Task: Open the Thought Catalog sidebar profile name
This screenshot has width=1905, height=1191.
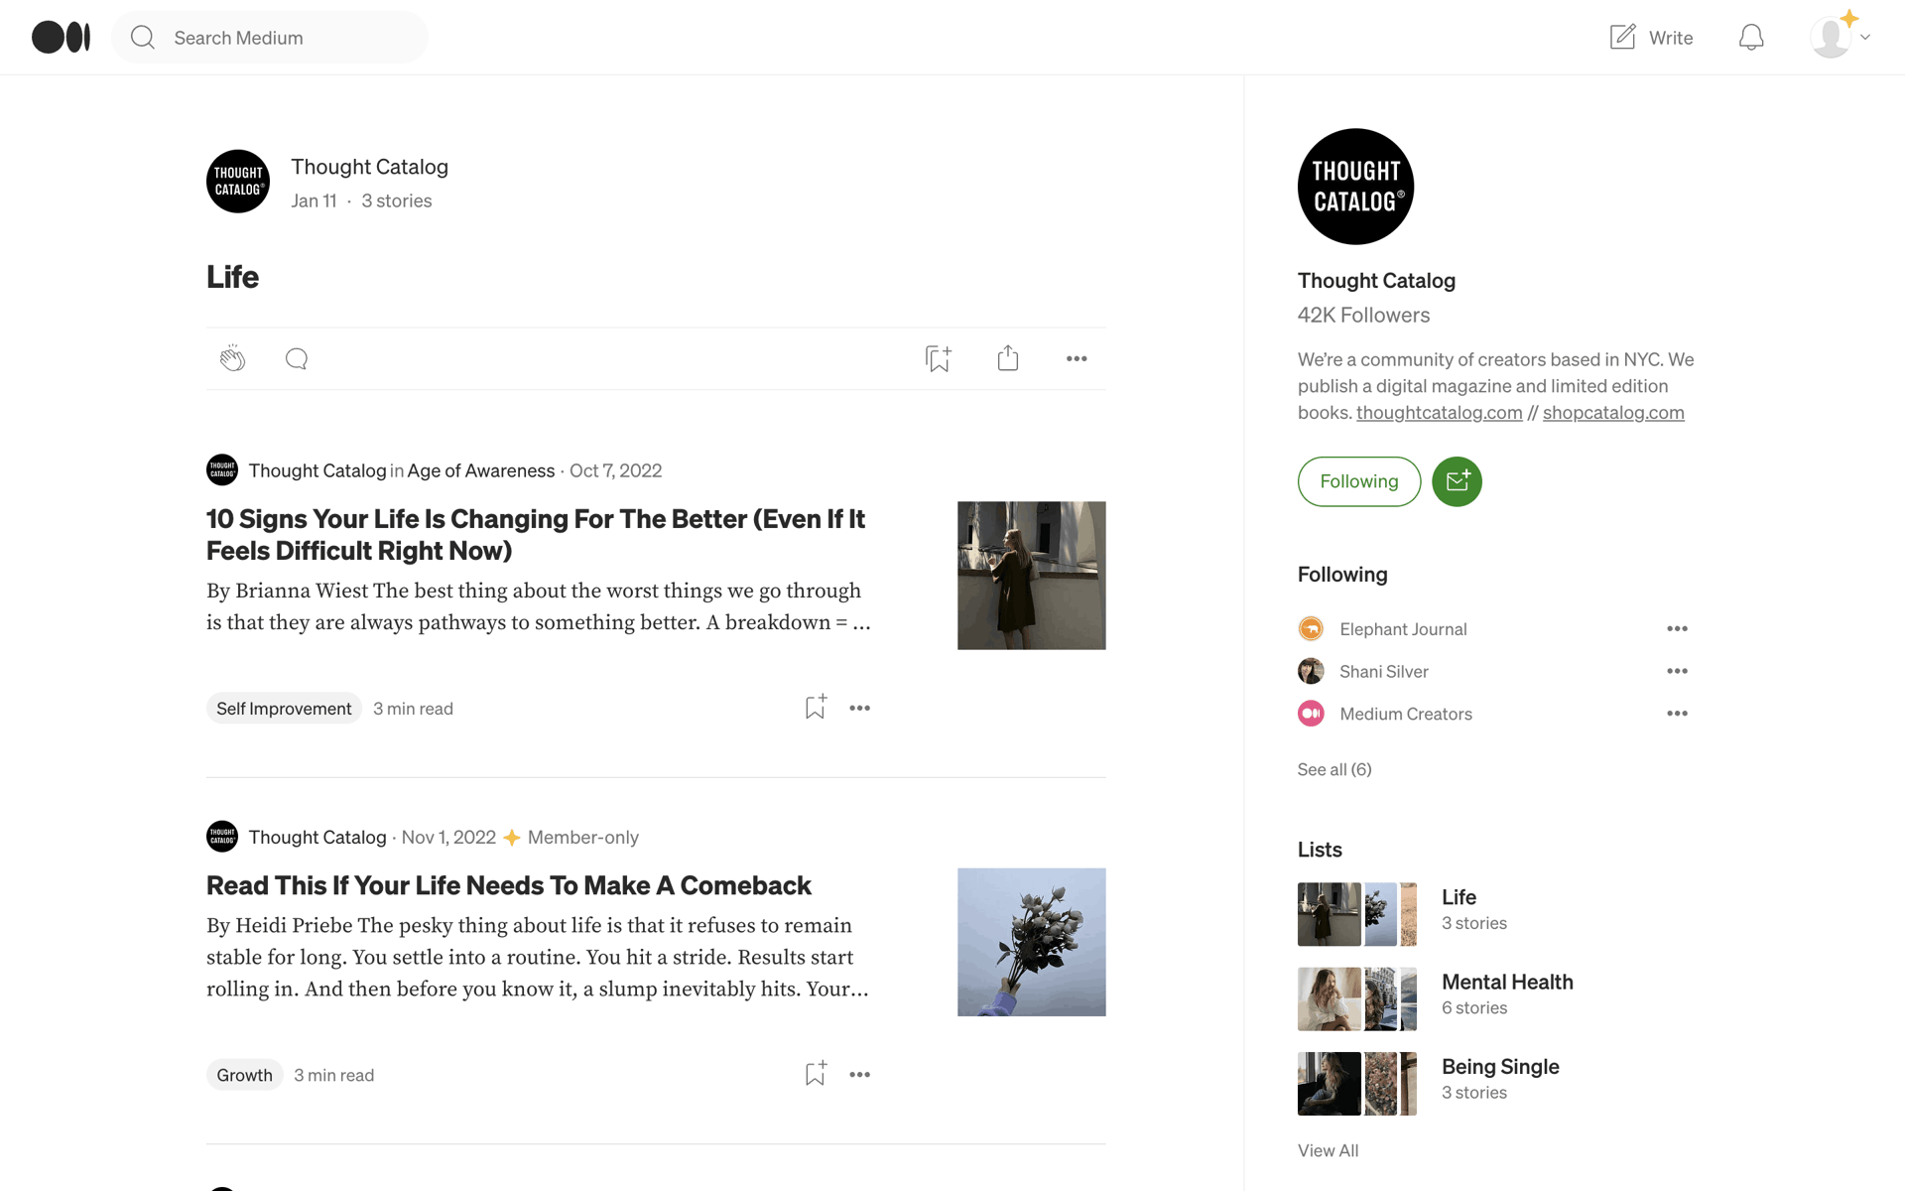Action: click(1376, 281)
